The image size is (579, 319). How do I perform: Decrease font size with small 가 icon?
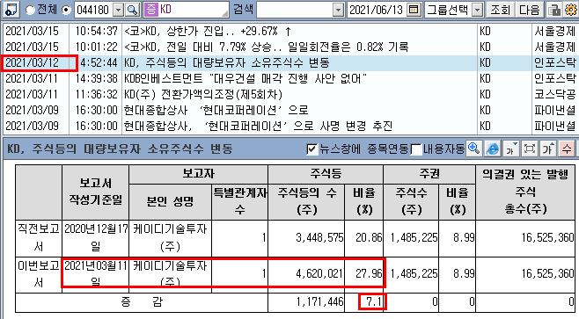coord(511,149)
